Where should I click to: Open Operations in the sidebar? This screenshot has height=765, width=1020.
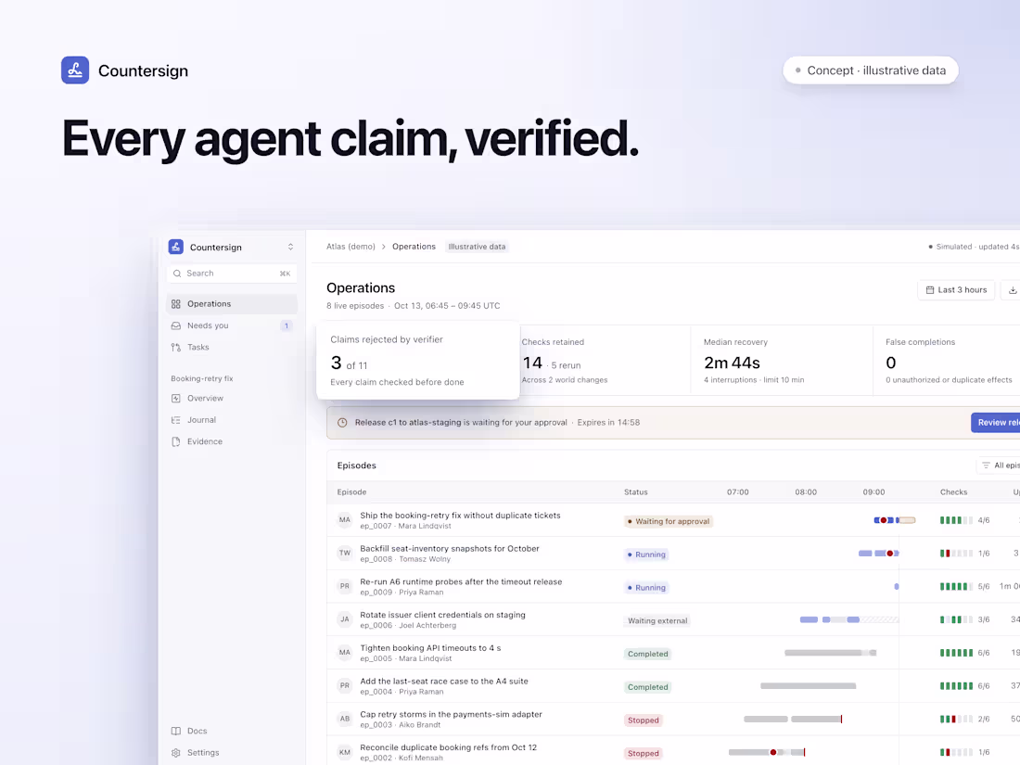[x=232, y=304]
